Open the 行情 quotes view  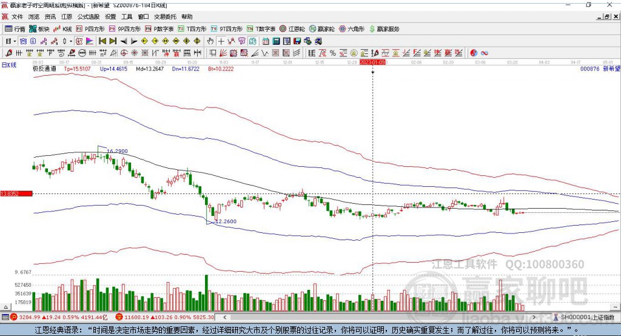15,29
